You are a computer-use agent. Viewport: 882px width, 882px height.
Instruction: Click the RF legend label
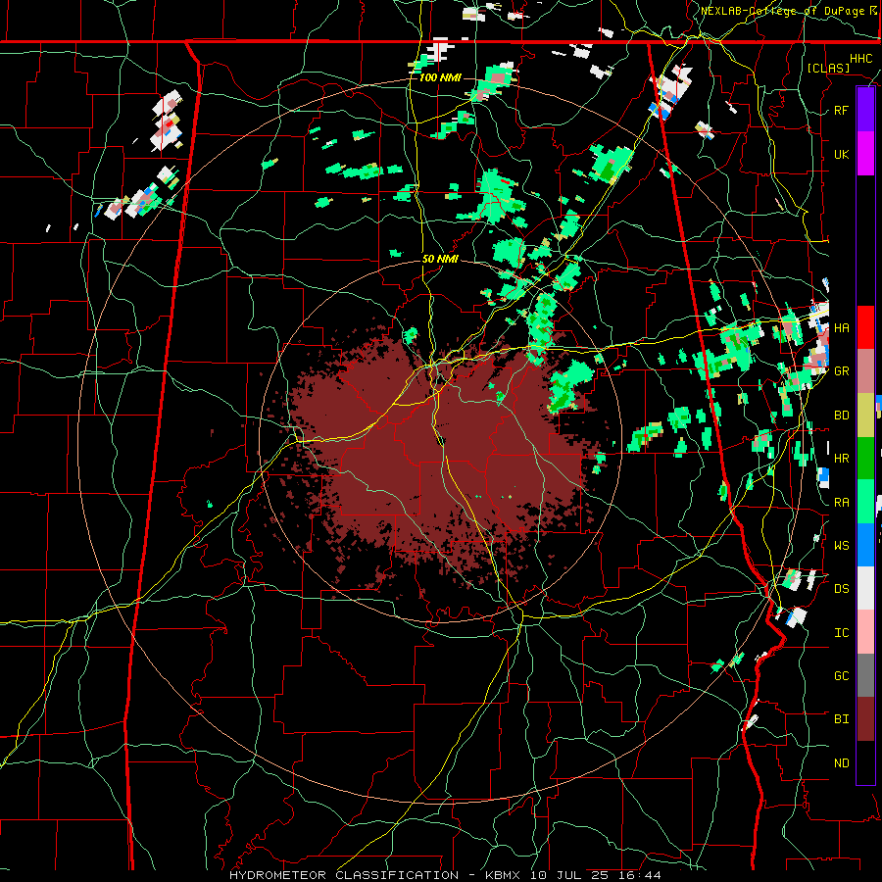pos(841,110)
